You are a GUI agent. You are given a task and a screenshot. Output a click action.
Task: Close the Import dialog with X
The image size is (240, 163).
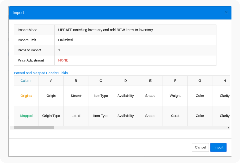click(226, 12)
